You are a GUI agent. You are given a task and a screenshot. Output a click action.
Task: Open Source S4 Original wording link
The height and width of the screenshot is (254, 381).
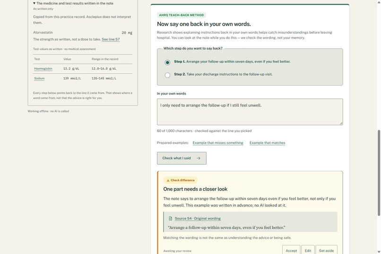click(x=198, y=219)
